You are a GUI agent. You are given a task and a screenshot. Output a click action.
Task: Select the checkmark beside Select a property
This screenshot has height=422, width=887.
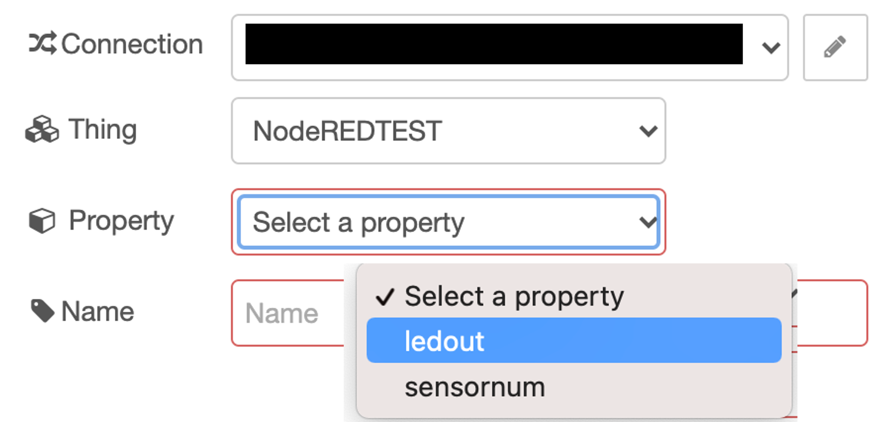pyautogui.click(x=385, y=297)
